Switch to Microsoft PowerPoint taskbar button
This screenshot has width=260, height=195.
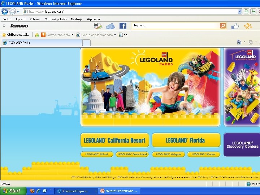point(119,191)
